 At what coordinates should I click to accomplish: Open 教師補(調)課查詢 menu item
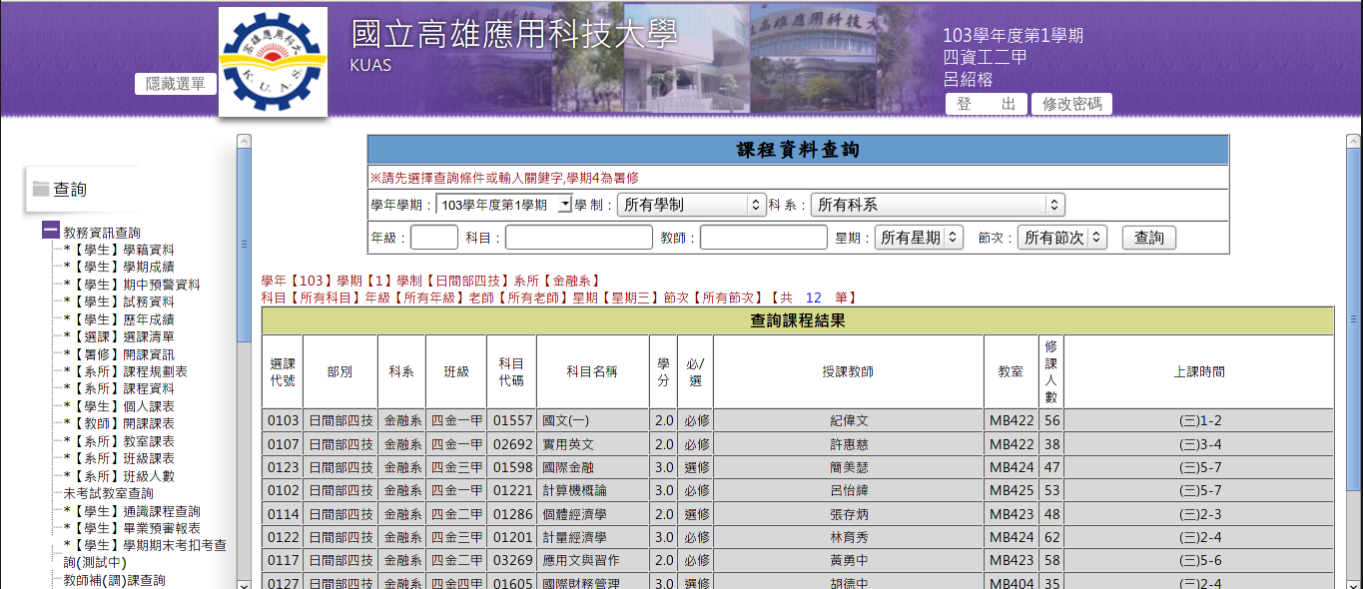pos(115,580)
